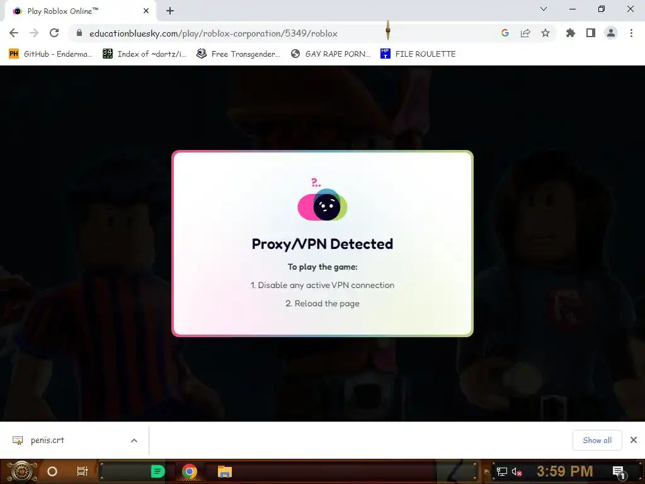Image resolution: width=645 pixels, height=484 pixels.
Task: Open Cortana circle on taskbar
Action: click(52, 471)
